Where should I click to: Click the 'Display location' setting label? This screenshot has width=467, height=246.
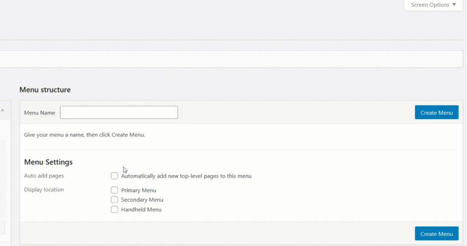click(44, 190)
